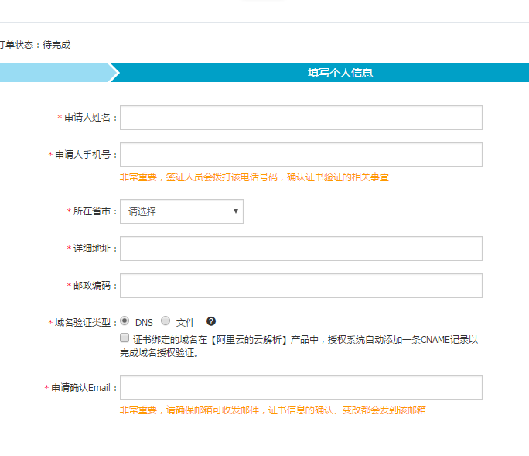Click the 申请人姓名 field label
The height and width of the screenshot is (456, 529).
pos(88,118)
